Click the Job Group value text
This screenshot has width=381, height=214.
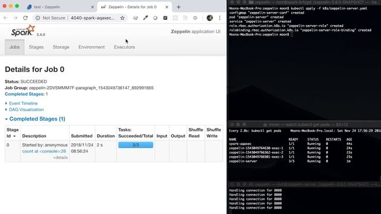click(91, 88)
